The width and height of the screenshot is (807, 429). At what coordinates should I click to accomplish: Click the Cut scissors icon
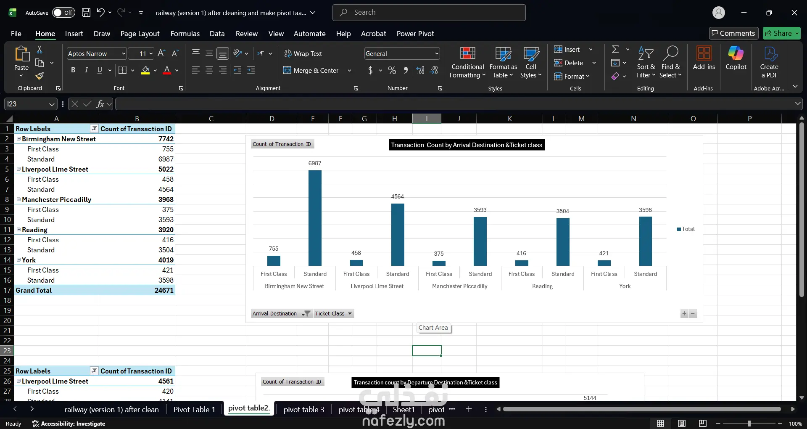click(x=40, y=50)
